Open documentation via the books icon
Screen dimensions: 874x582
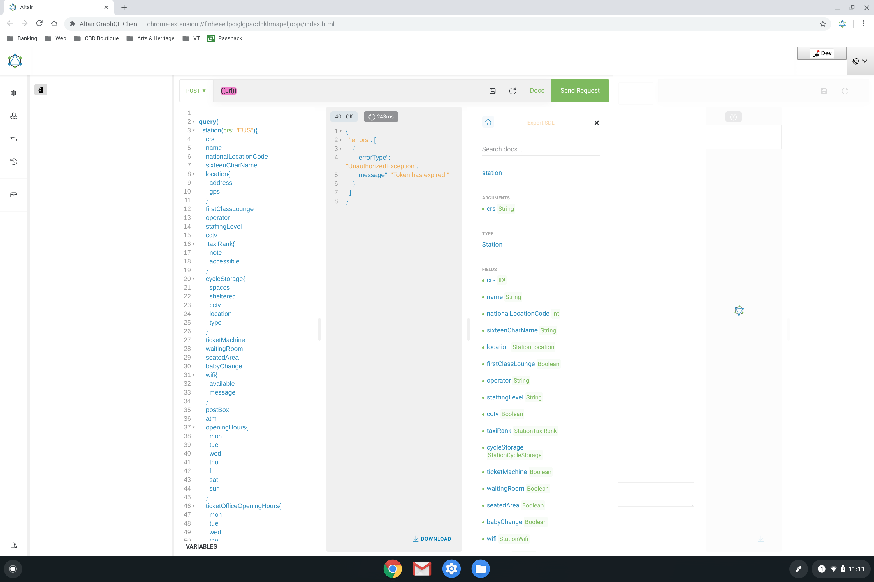tap(14, 544)
